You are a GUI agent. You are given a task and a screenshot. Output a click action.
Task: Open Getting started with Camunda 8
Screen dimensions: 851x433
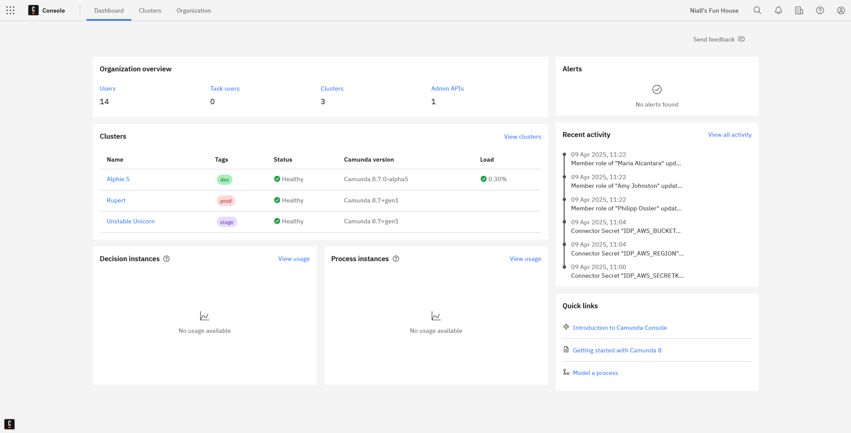[617, 350]
